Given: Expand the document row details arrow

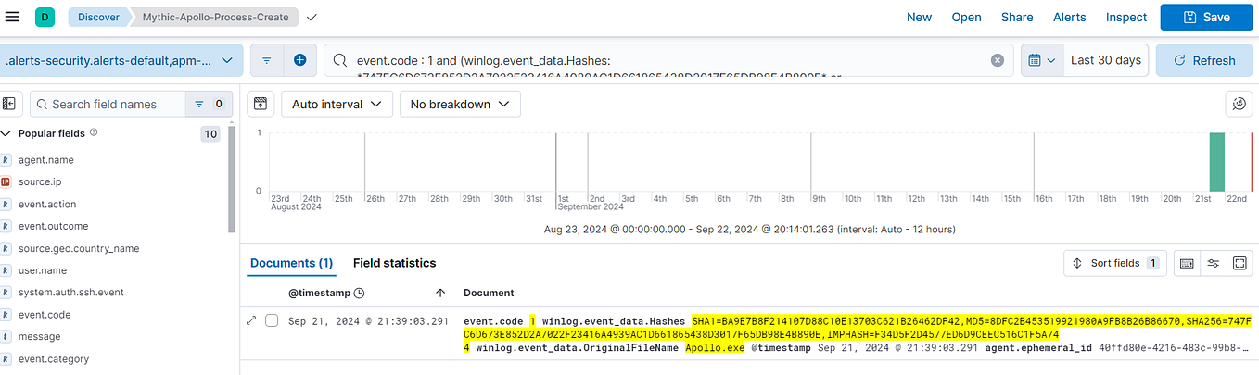Looking at the screenshot, I should (x=250, y=321).
